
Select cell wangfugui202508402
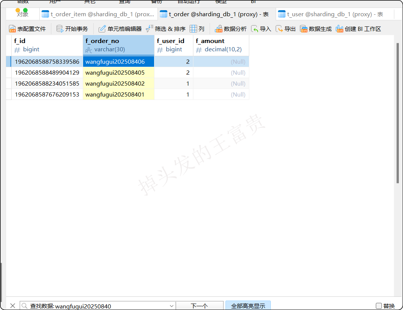click(119, 84)
